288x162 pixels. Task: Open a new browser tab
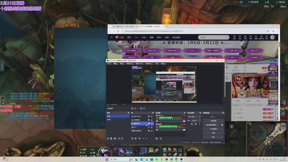167,26
